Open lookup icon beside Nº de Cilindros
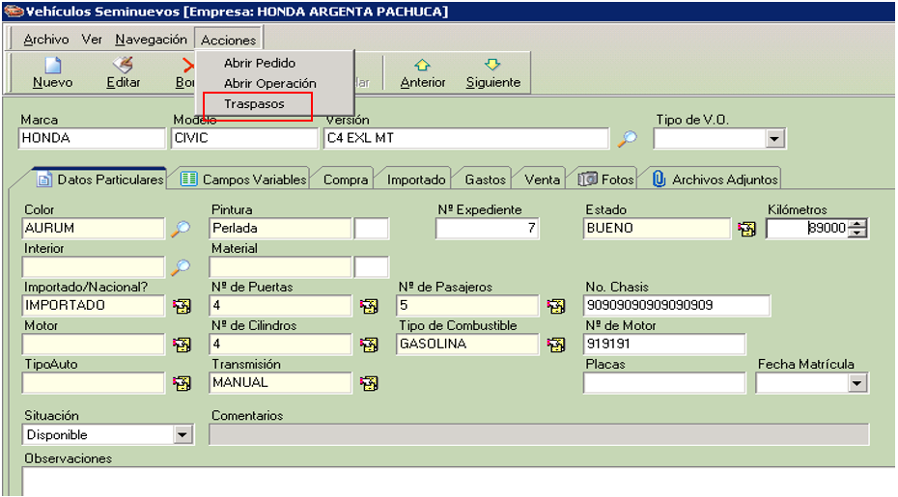 pos(369,345)
